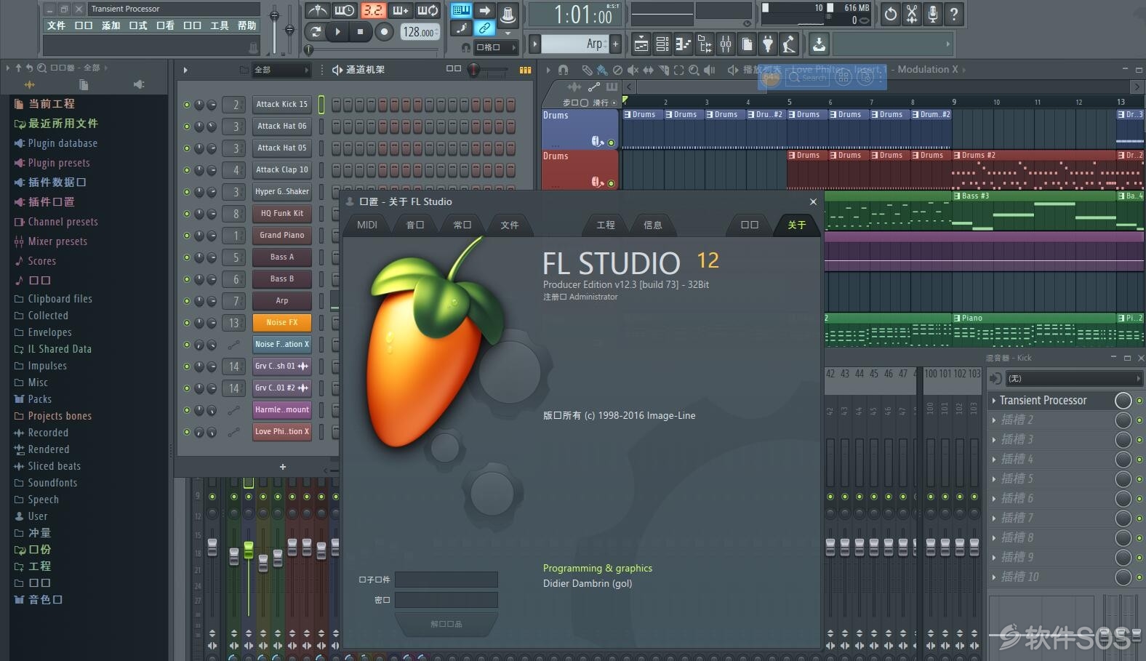Image resolution: width=1146 pixels, height=661 pixels.
Task: Open the piano roll view icon
Action: pyautogui.click(x=683, y=44)
